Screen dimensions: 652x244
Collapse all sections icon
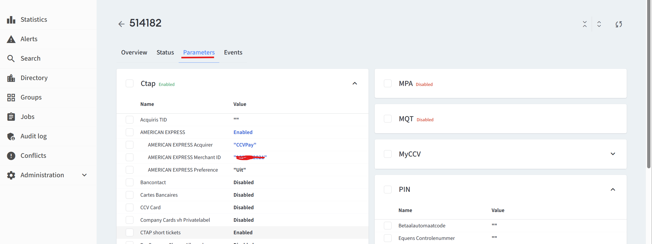(x=585, y=24)
